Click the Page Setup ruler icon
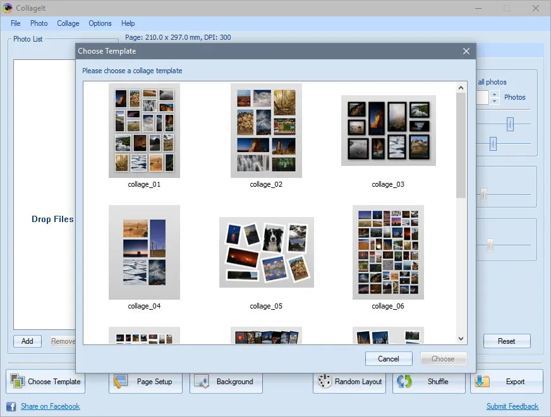 point(120,381)
